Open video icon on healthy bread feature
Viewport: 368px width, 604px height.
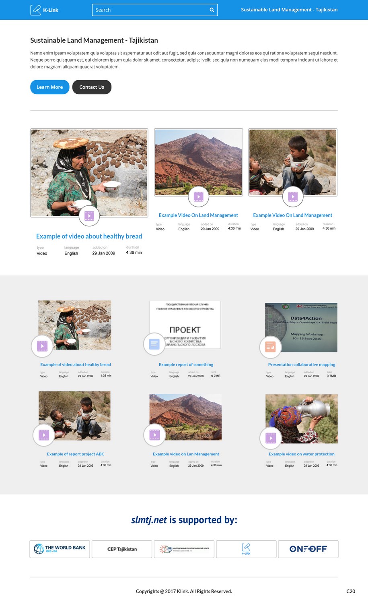coord(89,216)
